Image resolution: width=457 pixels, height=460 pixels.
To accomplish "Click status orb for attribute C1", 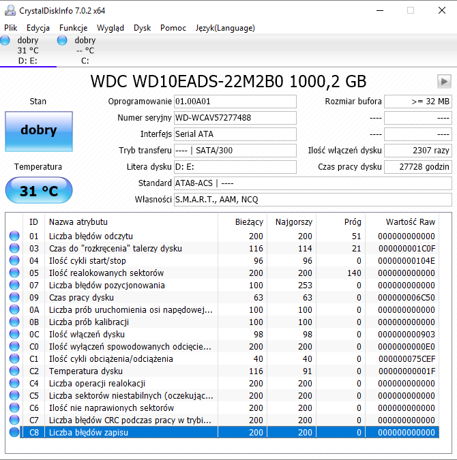I will pyautogui.click(x=14, y=358).
